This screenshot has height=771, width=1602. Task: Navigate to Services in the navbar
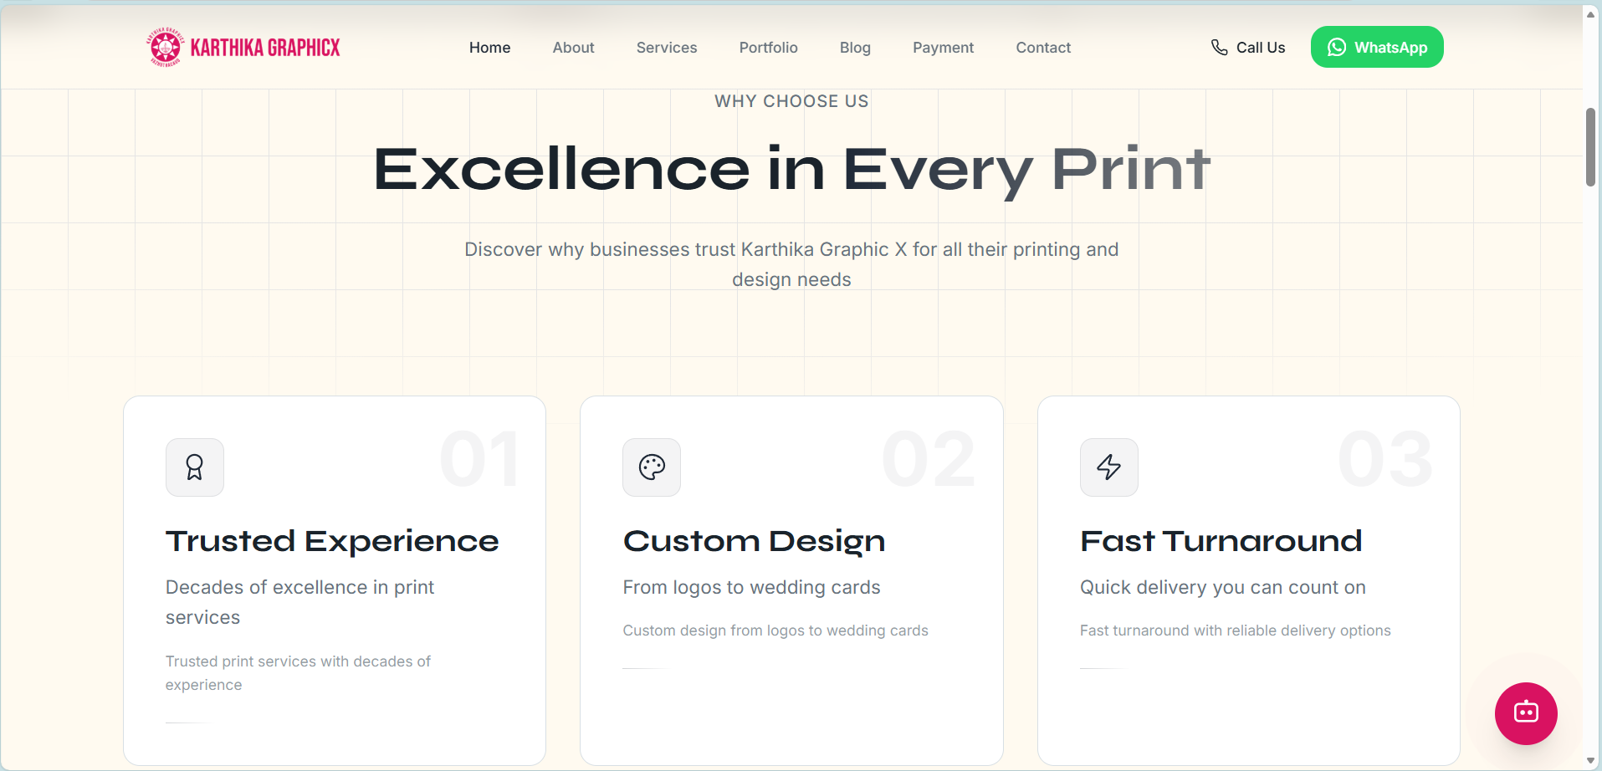pyautogui.click(x=666, y=48)
